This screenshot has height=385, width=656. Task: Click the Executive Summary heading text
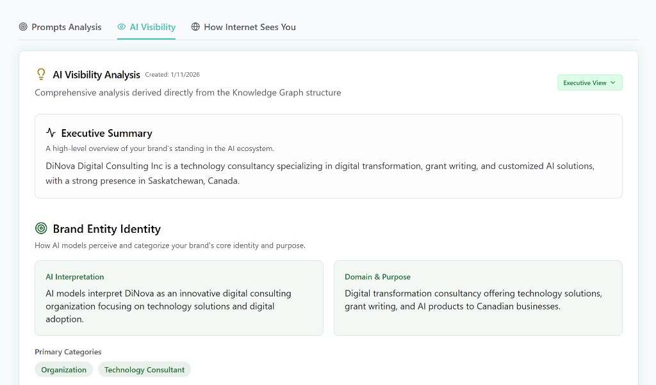[106, 133]
